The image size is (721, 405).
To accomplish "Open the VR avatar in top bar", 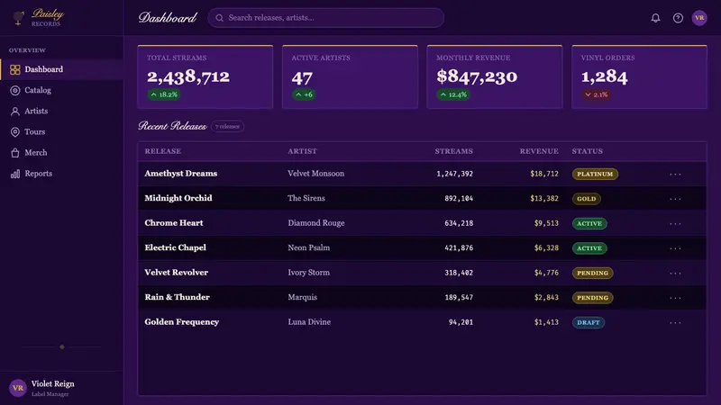I will coord(699,18).
